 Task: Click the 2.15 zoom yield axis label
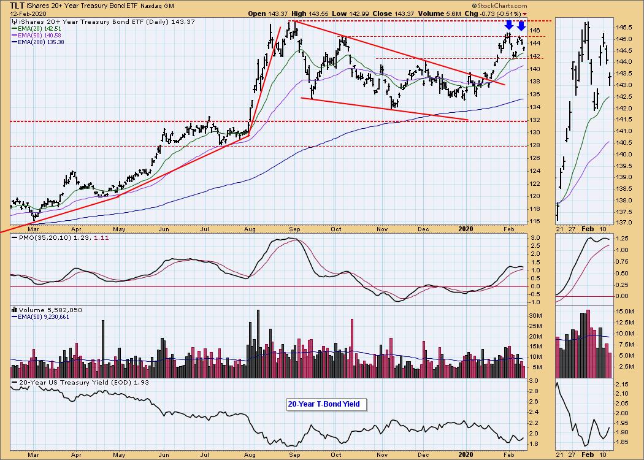(622, 385)
